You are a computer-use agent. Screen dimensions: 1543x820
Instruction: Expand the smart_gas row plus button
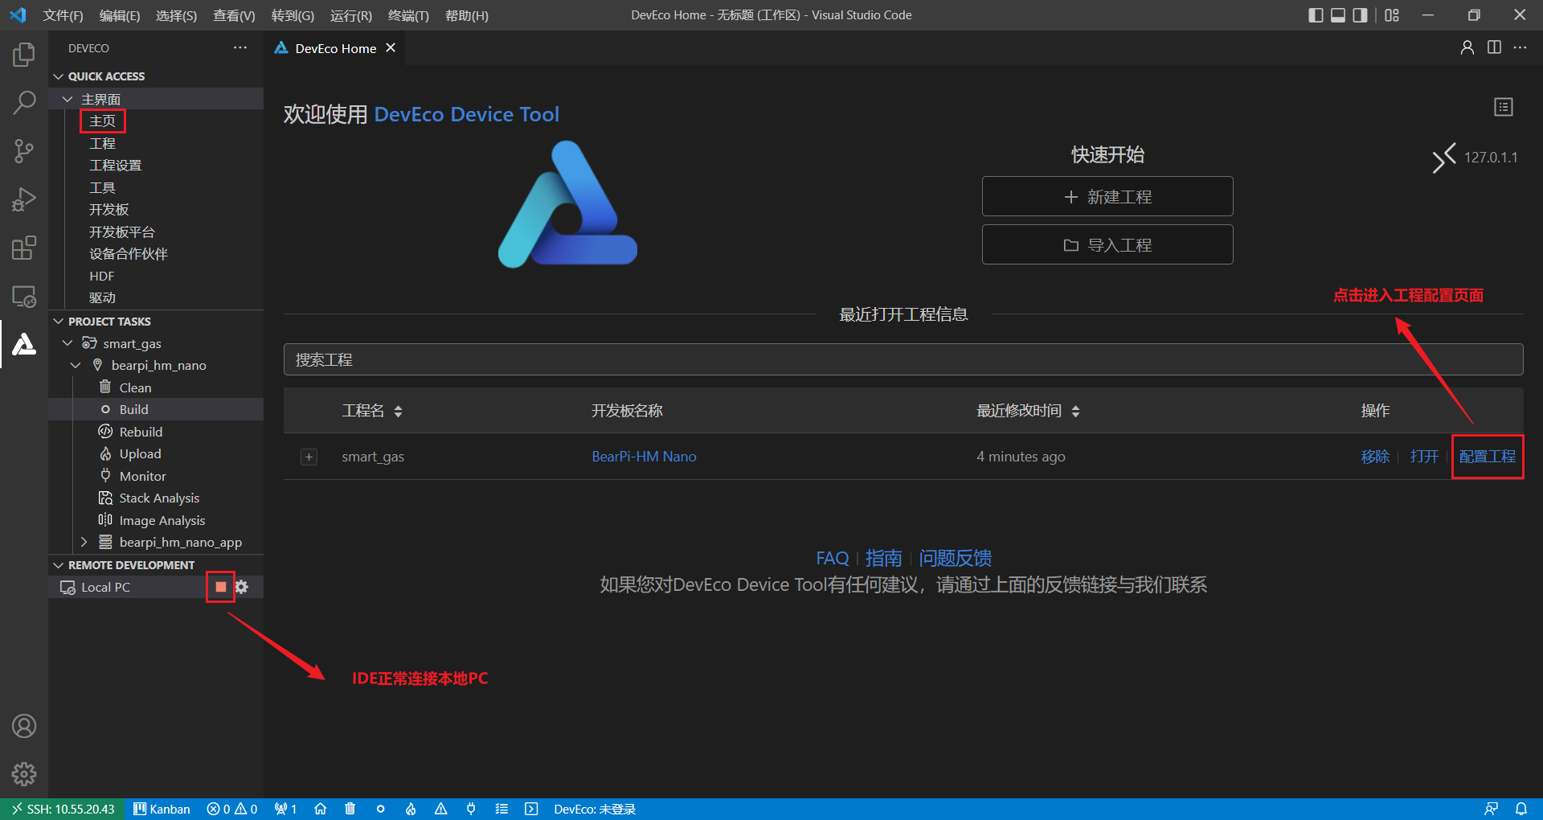coord(309,457)
